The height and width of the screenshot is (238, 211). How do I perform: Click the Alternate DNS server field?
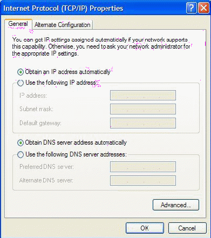pos(143,180)
